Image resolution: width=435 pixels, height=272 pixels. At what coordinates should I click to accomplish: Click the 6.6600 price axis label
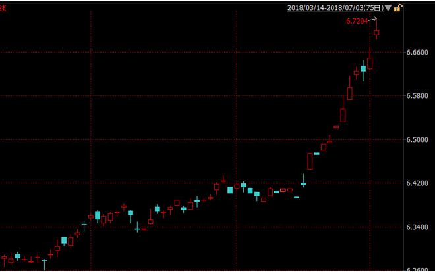[x=417, y=53]
